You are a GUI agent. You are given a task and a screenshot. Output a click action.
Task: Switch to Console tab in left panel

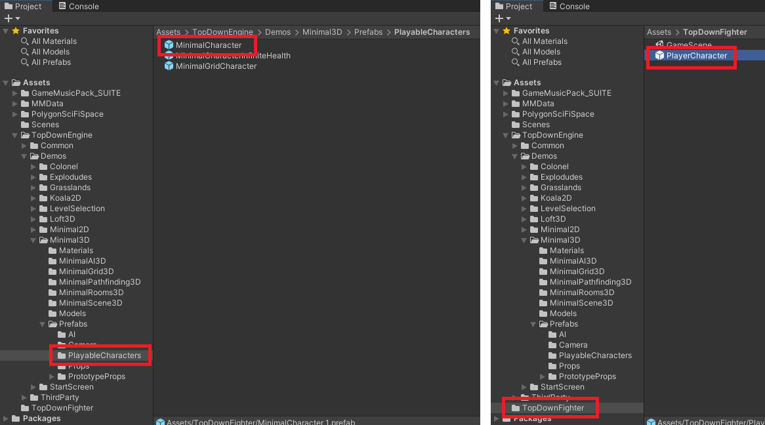pyautogui.click(x=79, y=7)
